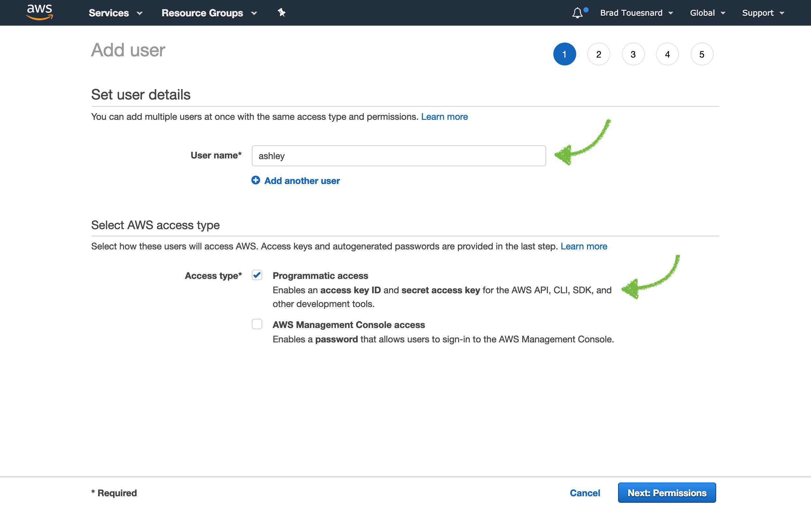Expand the Resource Groups menu
The height and width of the screenshot is (508, 811).
tap(210, 13)
